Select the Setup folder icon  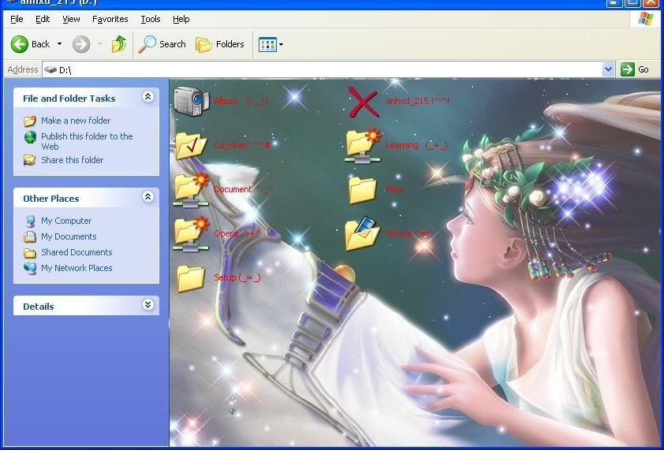(x=191, y=278)
